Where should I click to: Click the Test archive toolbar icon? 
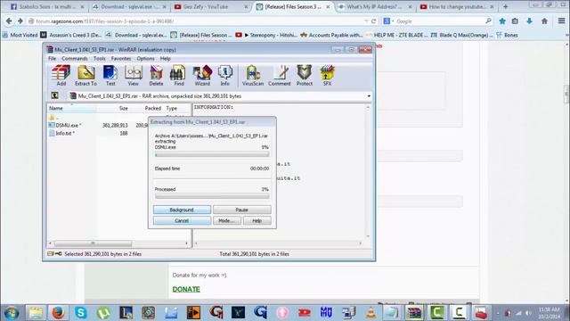click(x=110, y=75)
